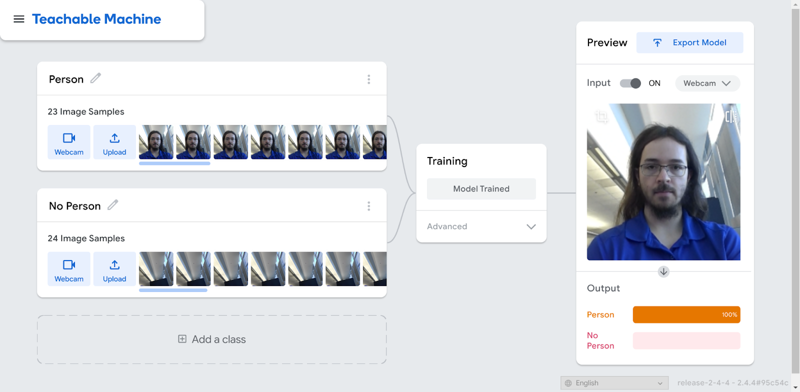
Task: Open Person class three-dot options menu
Action: tap(368, 79)
